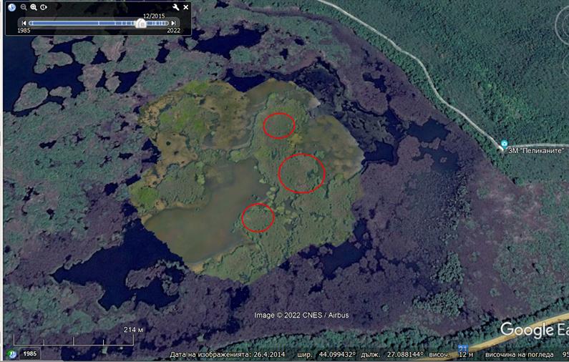Image resolution: width=569 pixels, height=362 pixels.
Task: Click the longitude value 27.088144°
Action: coord(405,354)
